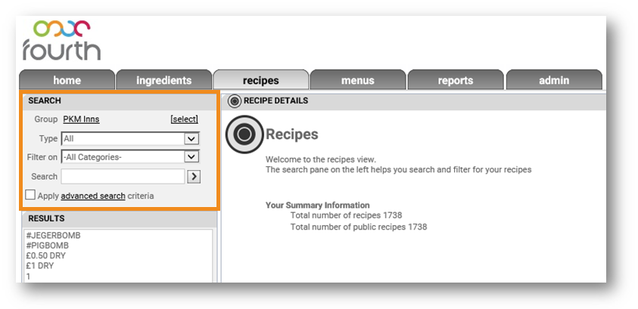Image resolution: width=638 pixels, height=309 pixels.
Task: Pick the £0.50 DRY result
Action: tap(45, 256)
